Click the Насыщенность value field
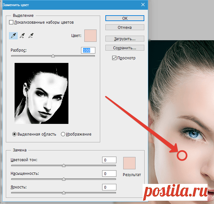This screenshot has height=204, width=214. [x=109, y=174]
